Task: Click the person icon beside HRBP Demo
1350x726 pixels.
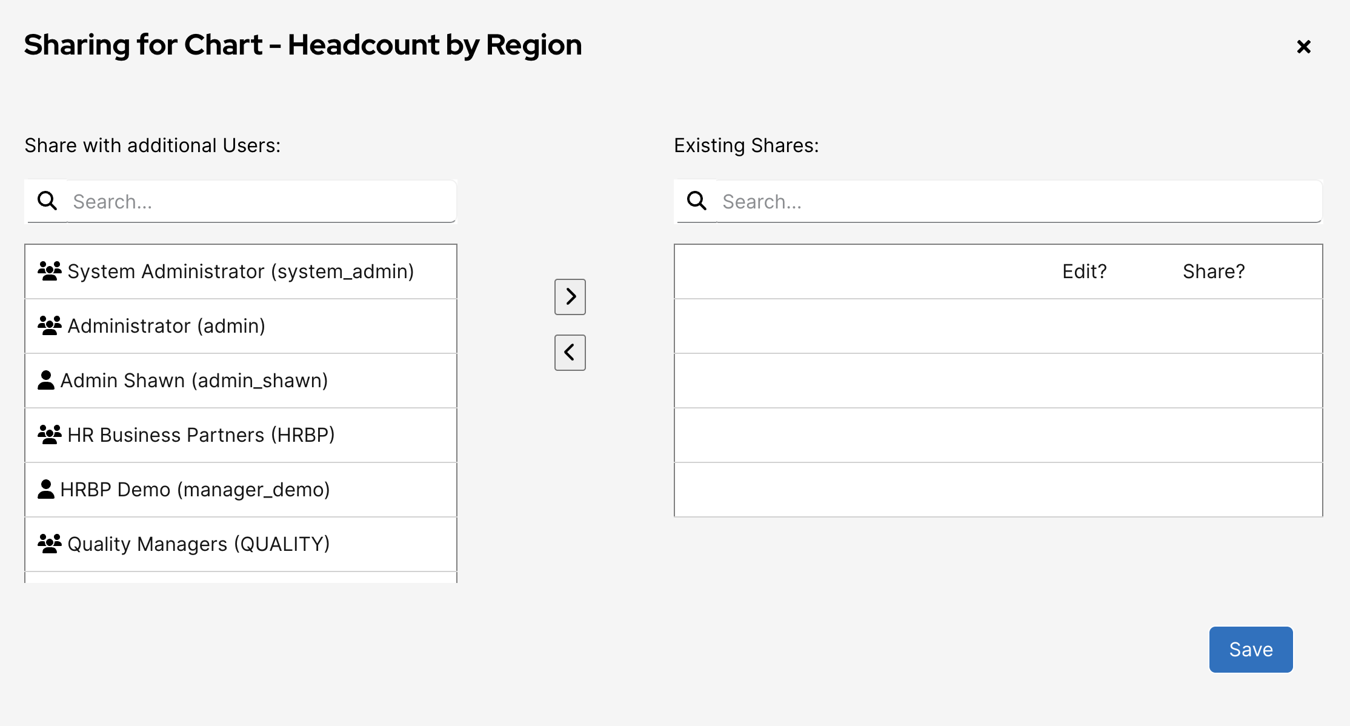Action: [x=46, y=489]
